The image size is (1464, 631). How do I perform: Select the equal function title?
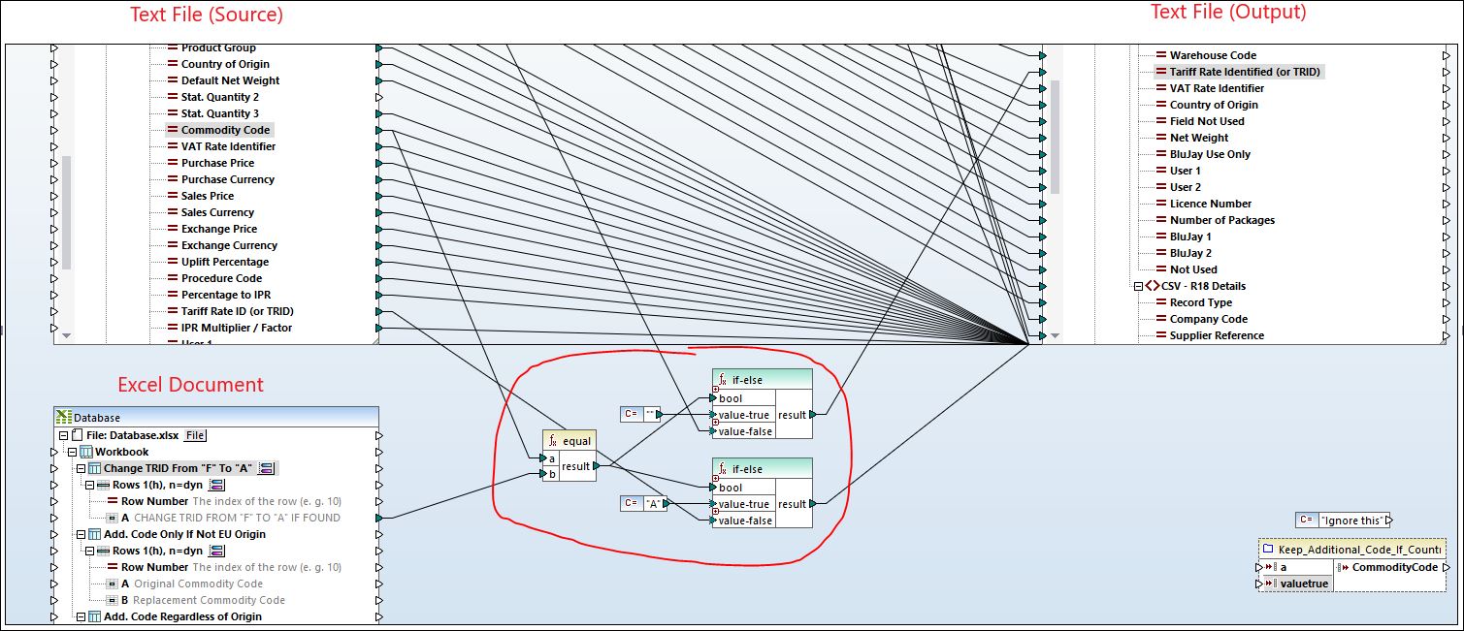click(x=569, y=441)
